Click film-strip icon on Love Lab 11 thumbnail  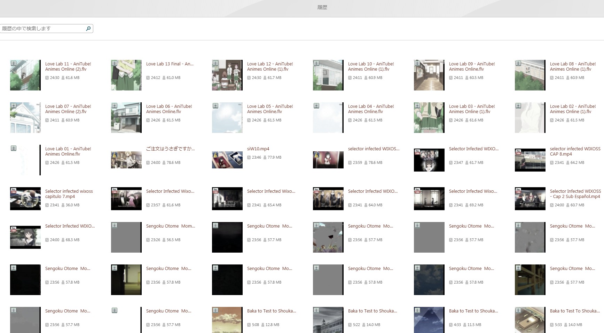14,63
